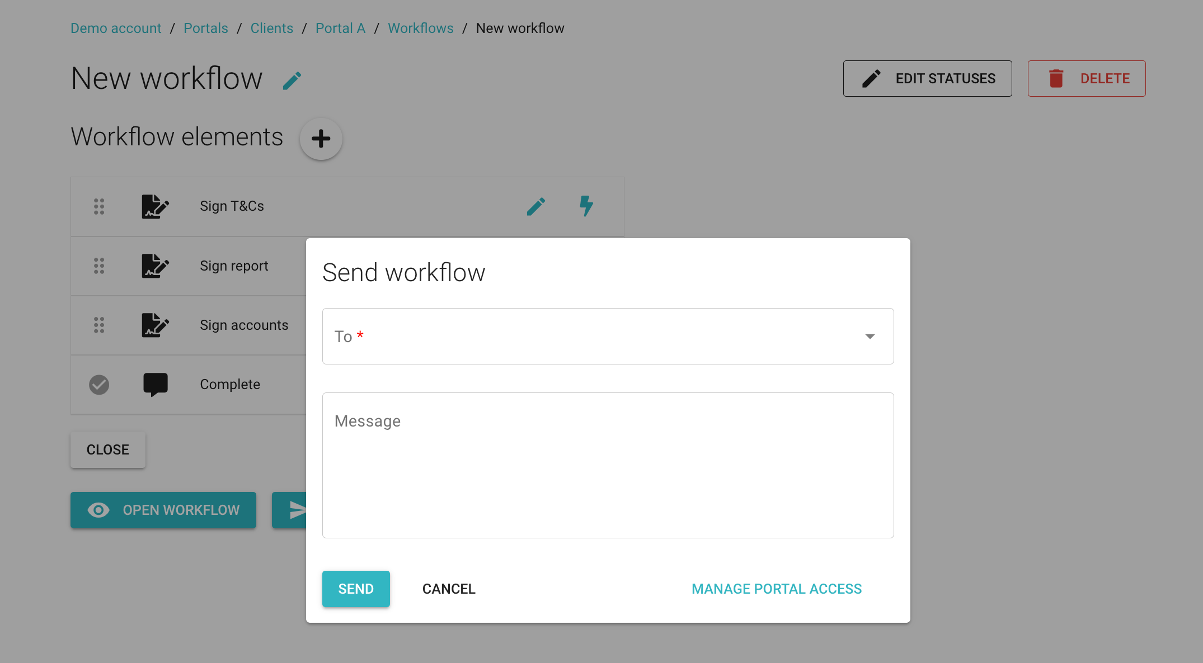
Task: Toggle the checkmark circle on Complete row
Action: tap(99, 384)
